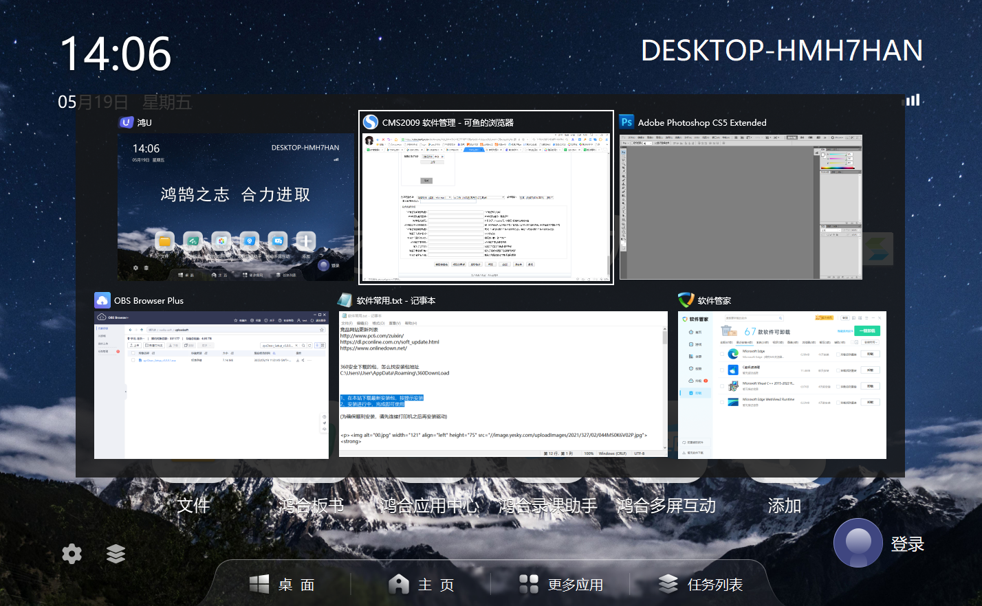Click the '鸿合录课助手' launcher label
Viewport: 982px width, 606px height.
548,506
